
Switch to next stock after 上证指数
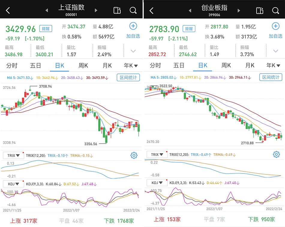click(x=96, y=10)
